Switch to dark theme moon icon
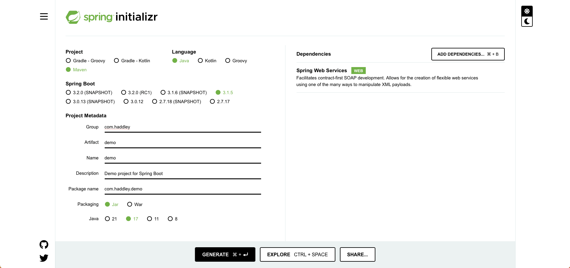570x268 pixels. click(527, 21)
